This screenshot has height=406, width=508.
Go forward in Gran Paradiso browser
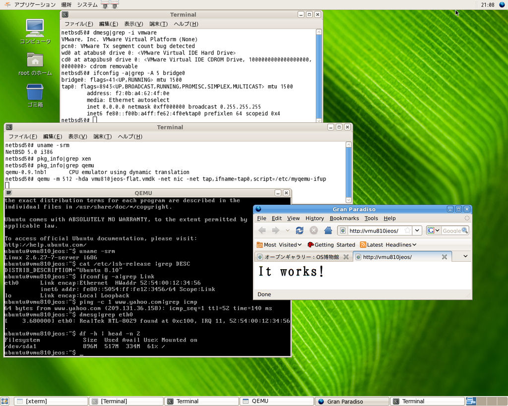pyautogui.click(x=276, y=230)
